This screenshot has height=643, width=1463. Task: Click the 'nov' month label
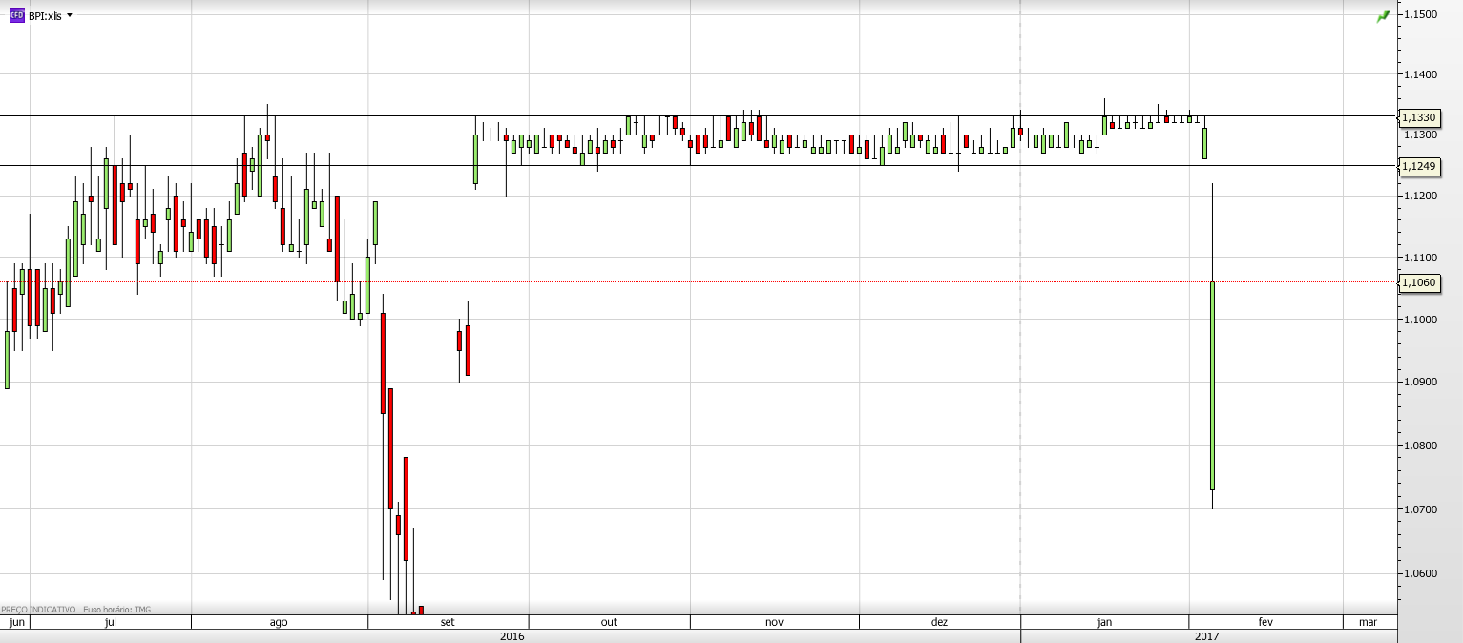point(775,622)
